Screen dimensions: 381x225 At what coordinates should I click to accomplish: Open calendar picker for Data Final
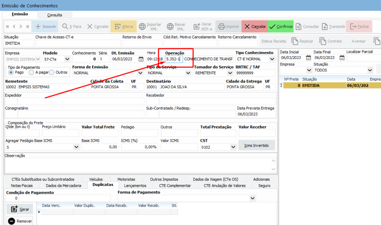point(342,58)
